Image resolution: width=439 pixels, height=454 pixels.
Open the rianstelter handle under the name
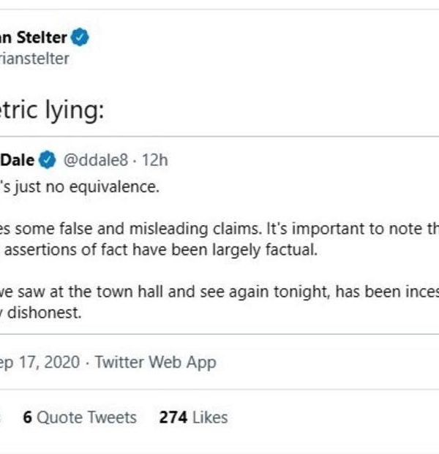(x=34, y=58)
